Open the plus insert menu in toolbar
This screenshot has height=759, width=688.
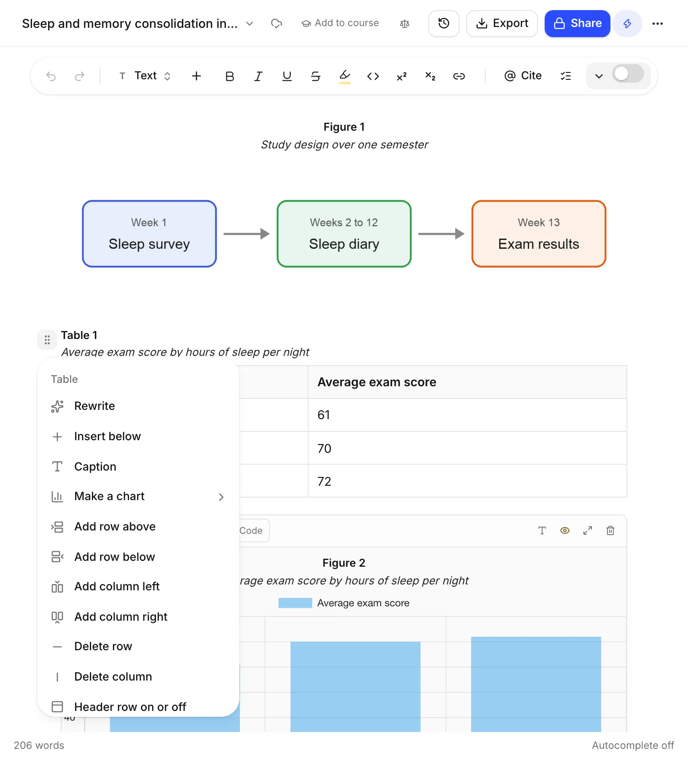click(x=196, y=76)
